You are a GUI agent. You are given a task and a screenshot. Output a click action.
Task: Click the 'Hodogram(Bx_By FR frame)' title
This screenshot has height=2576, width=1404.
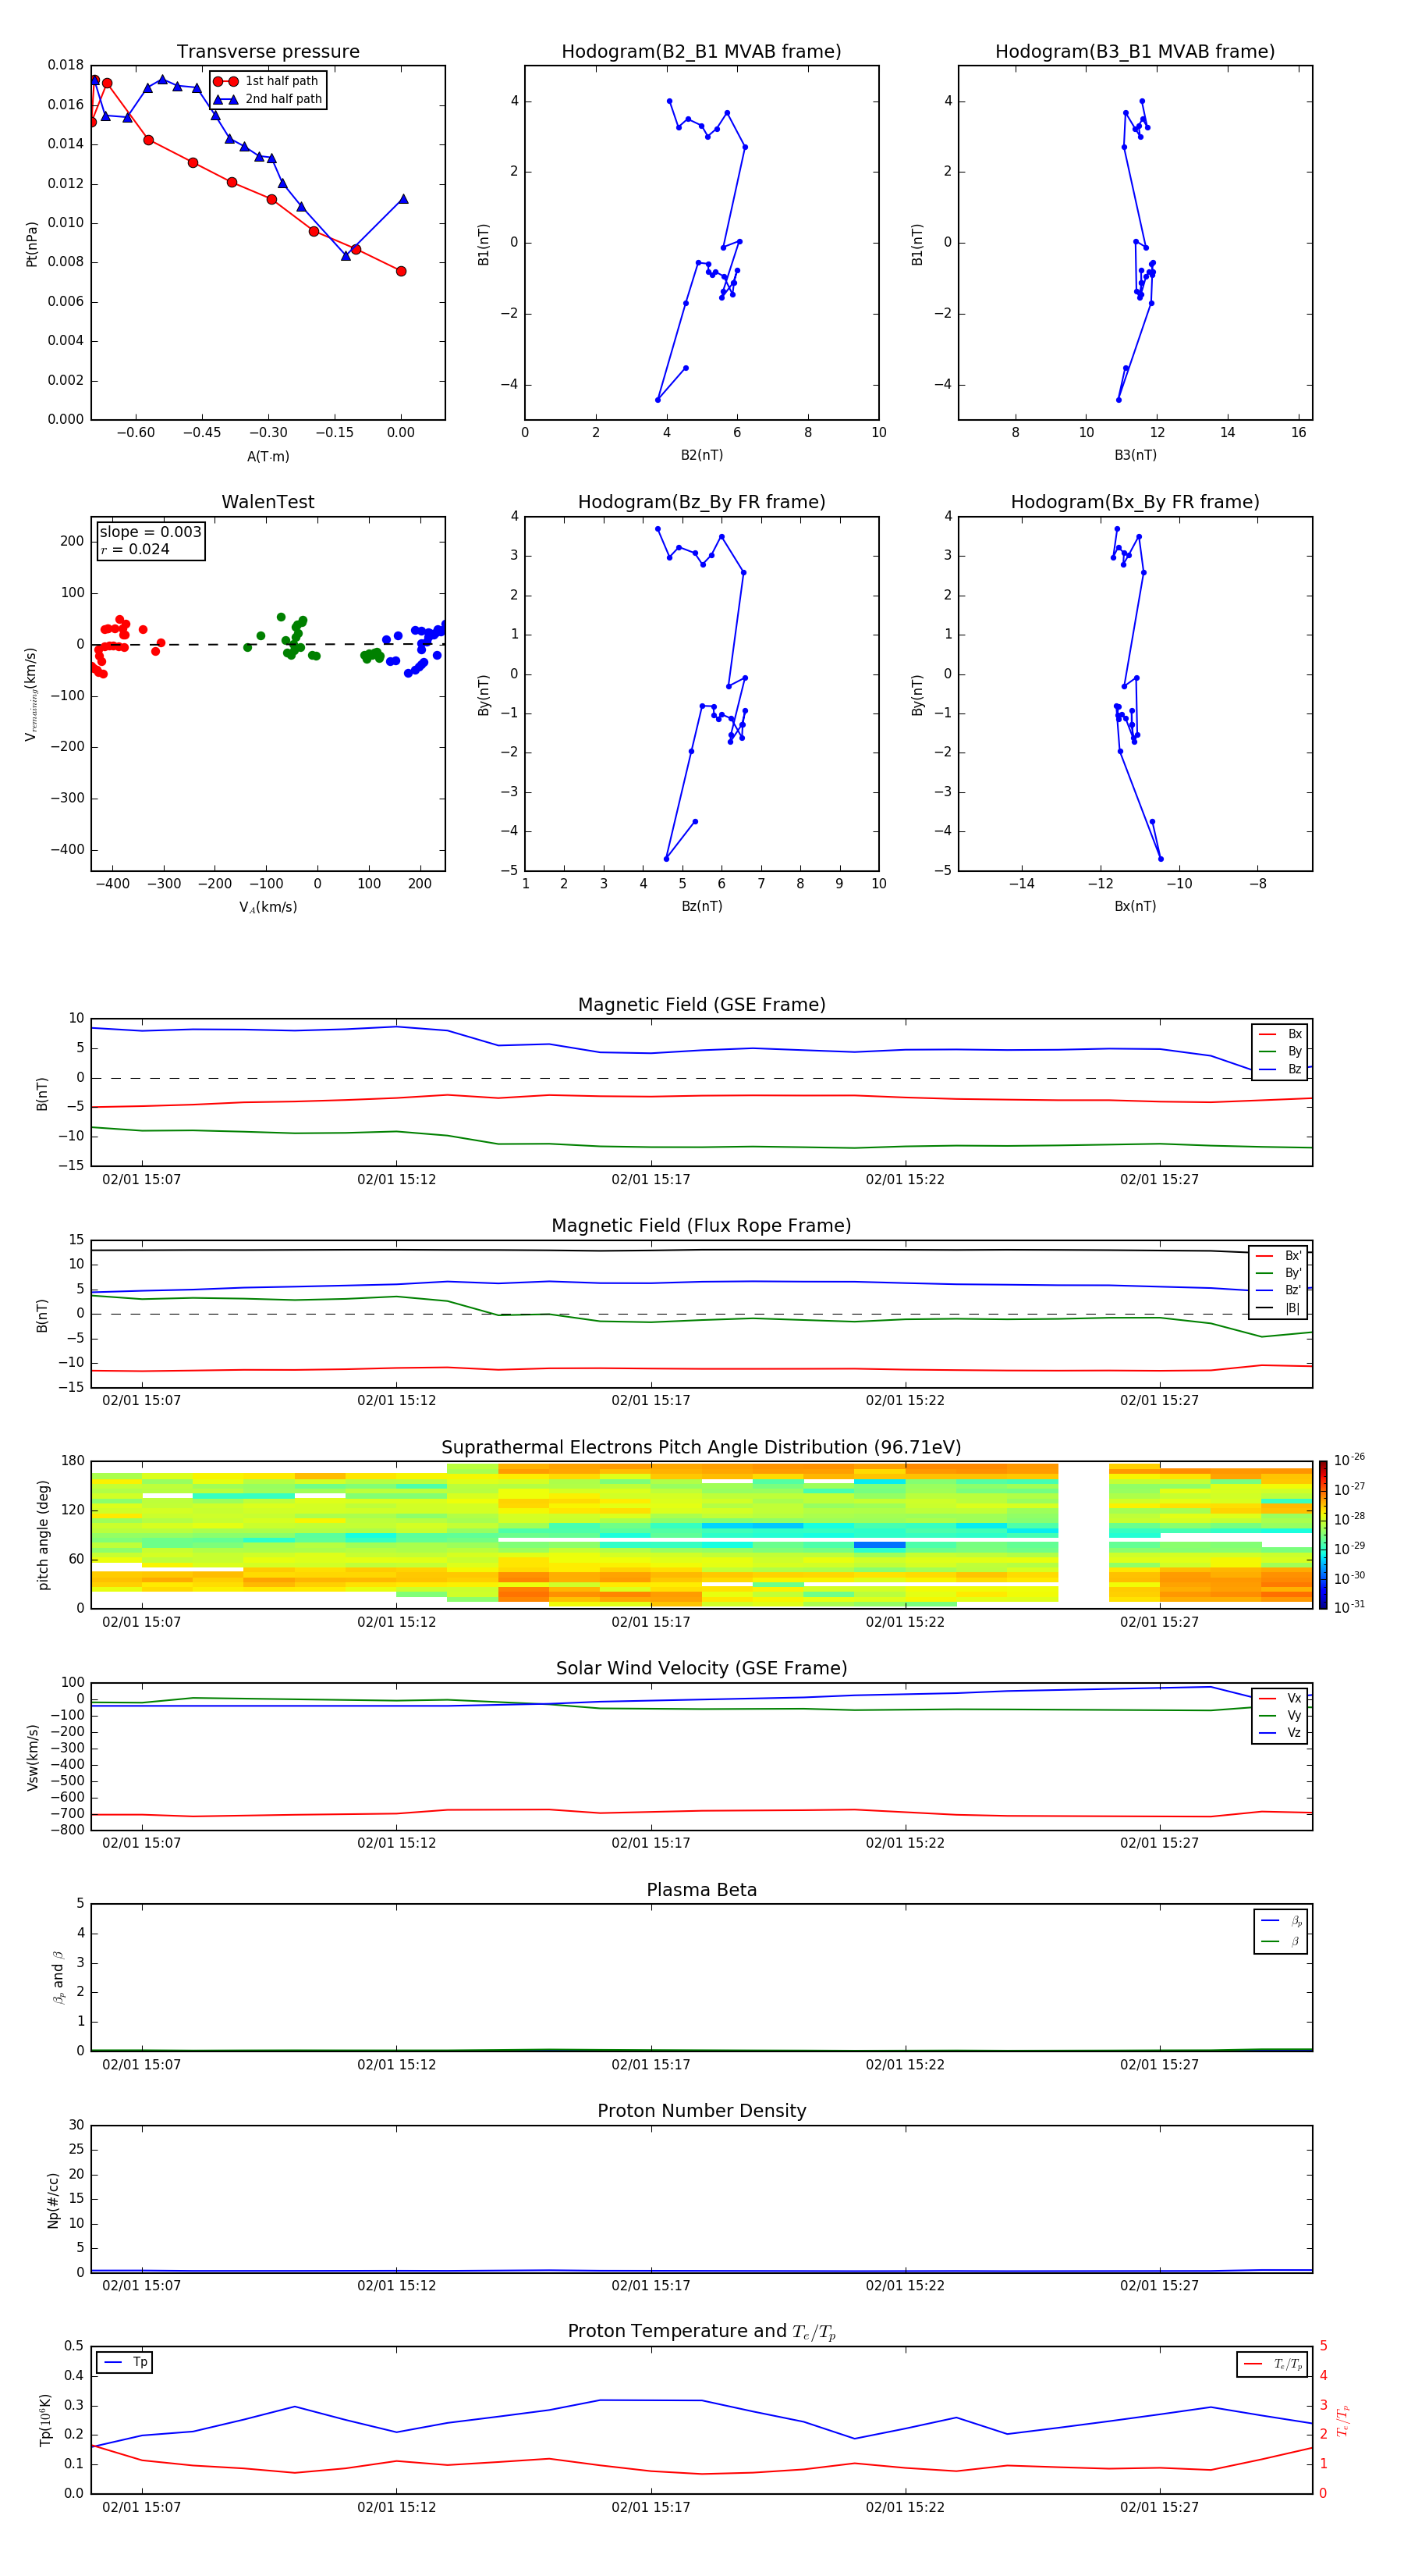point(1135,502)
